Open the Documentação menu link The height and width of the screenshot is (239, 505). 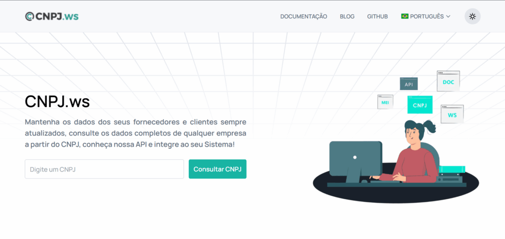(x=303, y=16)
